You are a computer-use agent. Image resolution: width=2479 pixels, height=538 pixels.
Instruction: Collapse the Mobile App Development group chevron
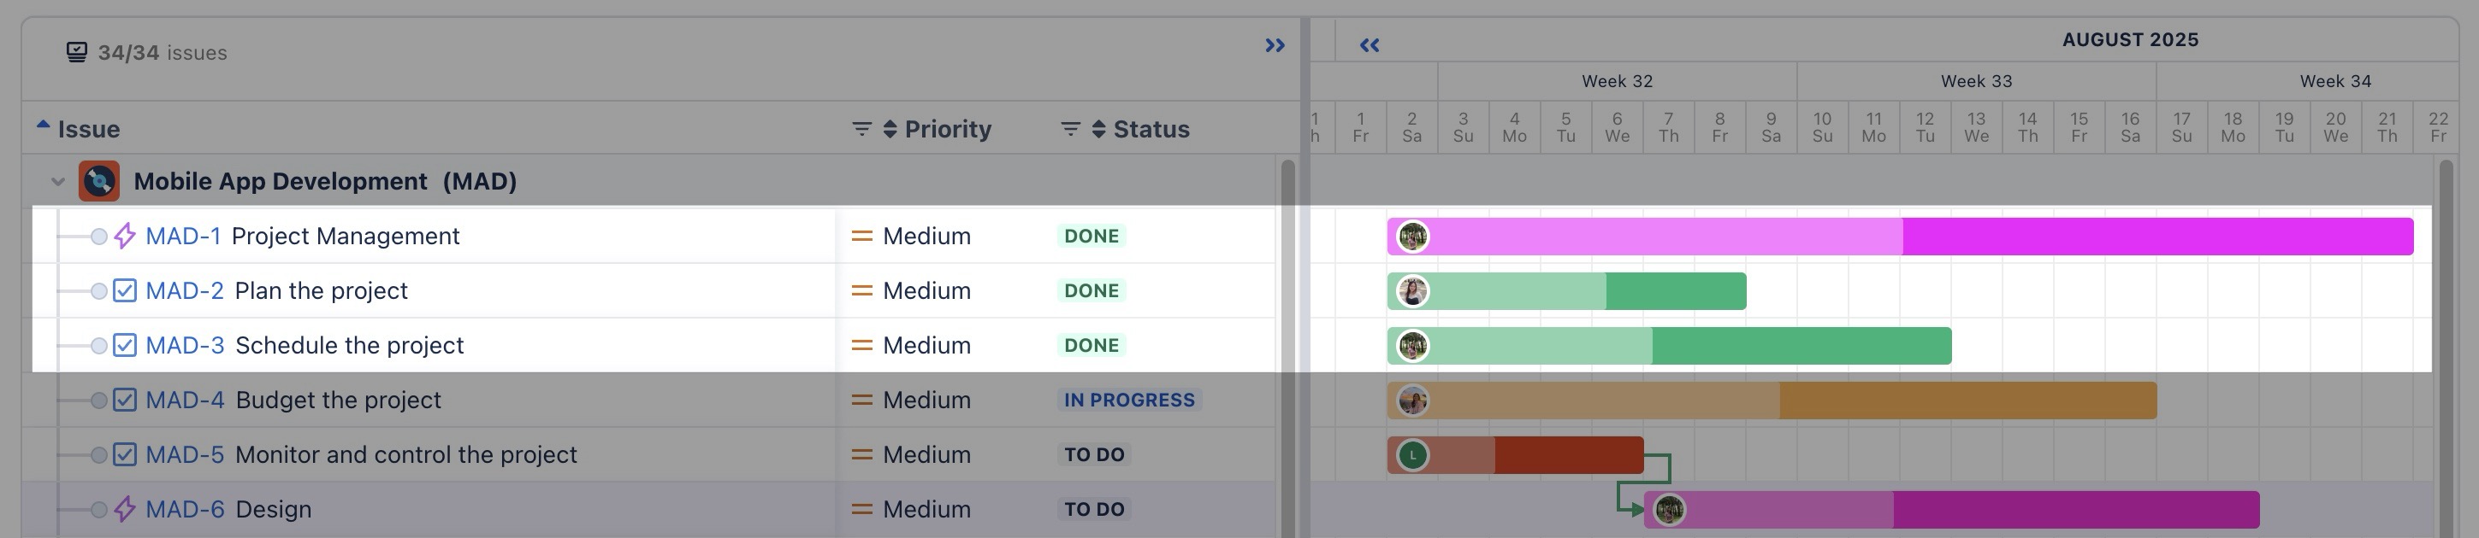58,182
